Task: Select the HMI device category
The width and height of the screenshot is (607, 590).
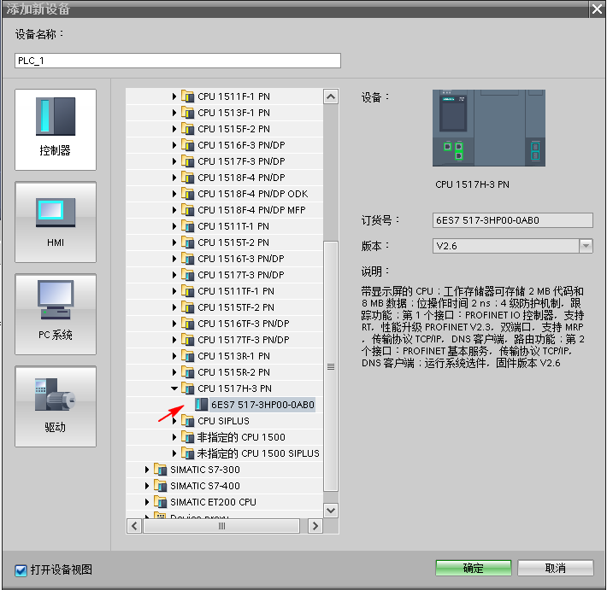Action: (56, 222)
